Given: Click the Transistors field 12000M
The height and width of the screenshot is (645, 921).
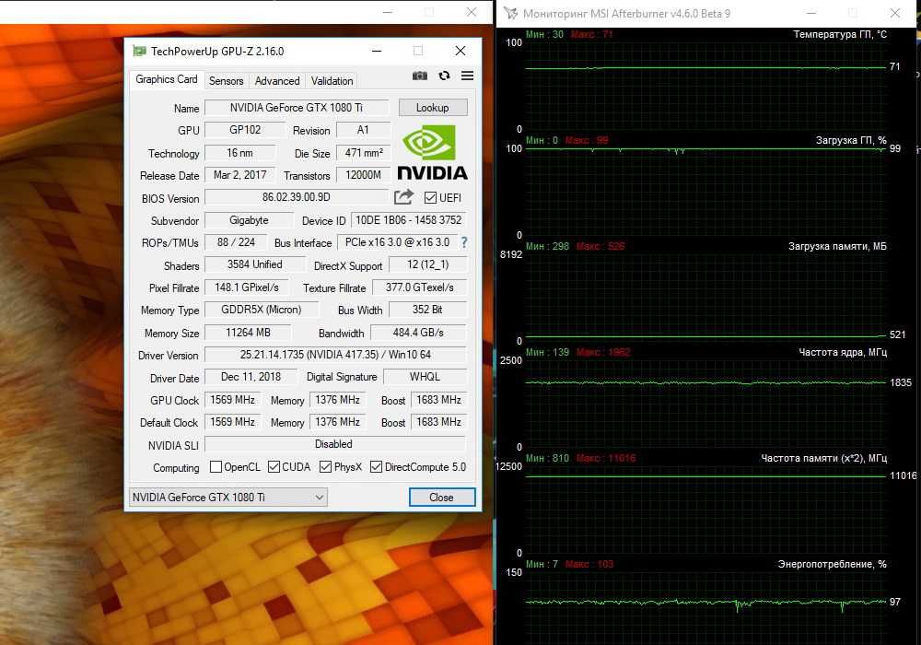Looking at the screenshot, I should coord(364,174).
